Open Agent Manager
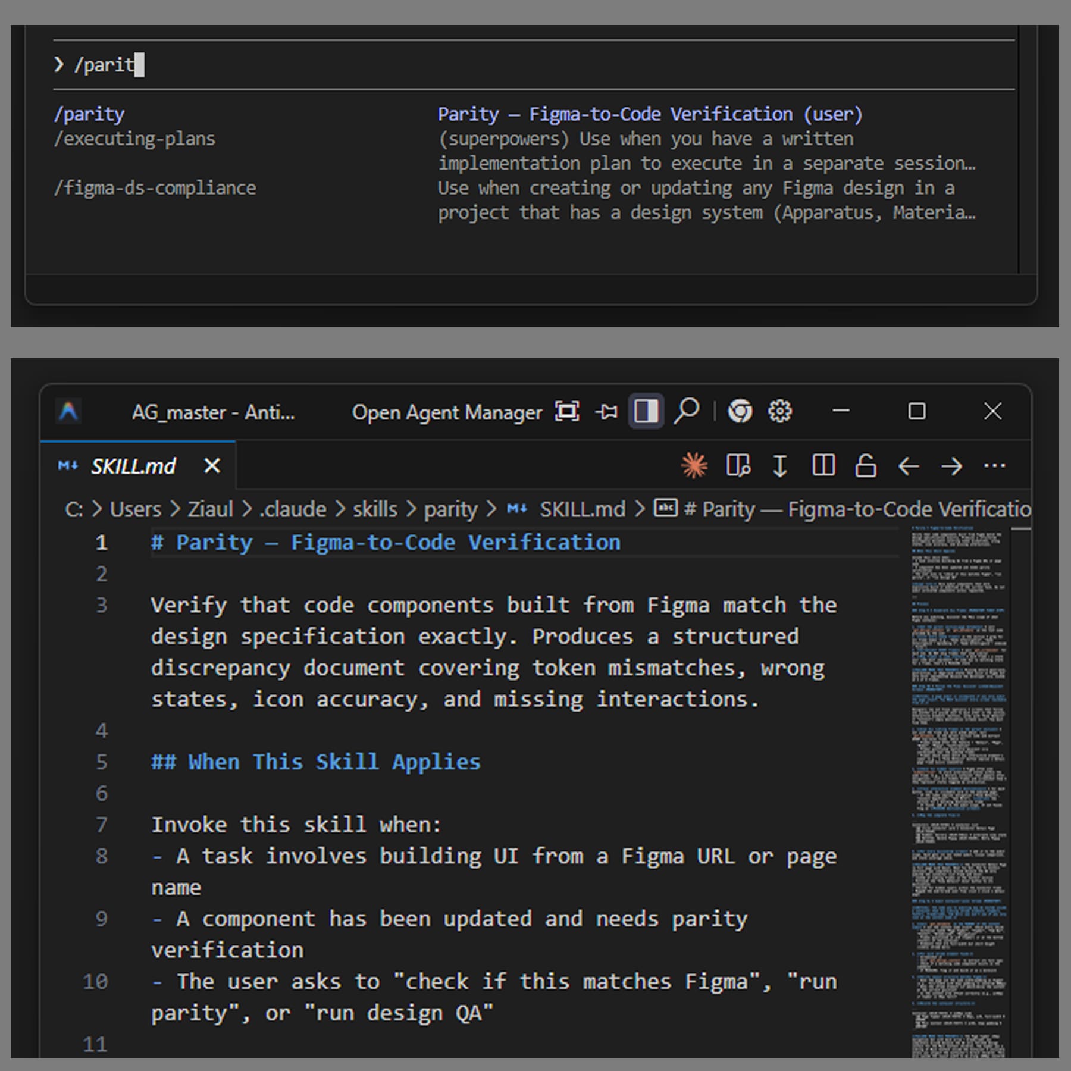1071x1071 pixels. coord(447,412)
